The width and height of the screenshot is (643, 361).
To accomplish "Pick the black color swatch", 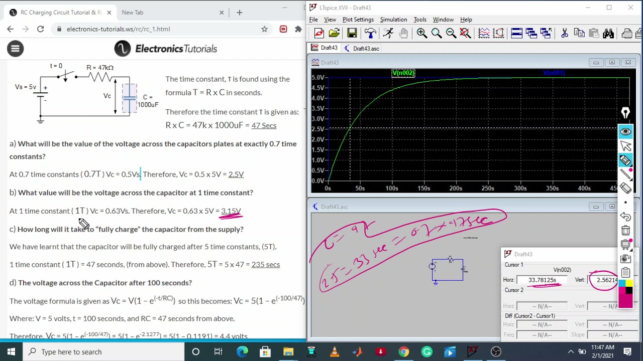I will click(x=629, y=290).
